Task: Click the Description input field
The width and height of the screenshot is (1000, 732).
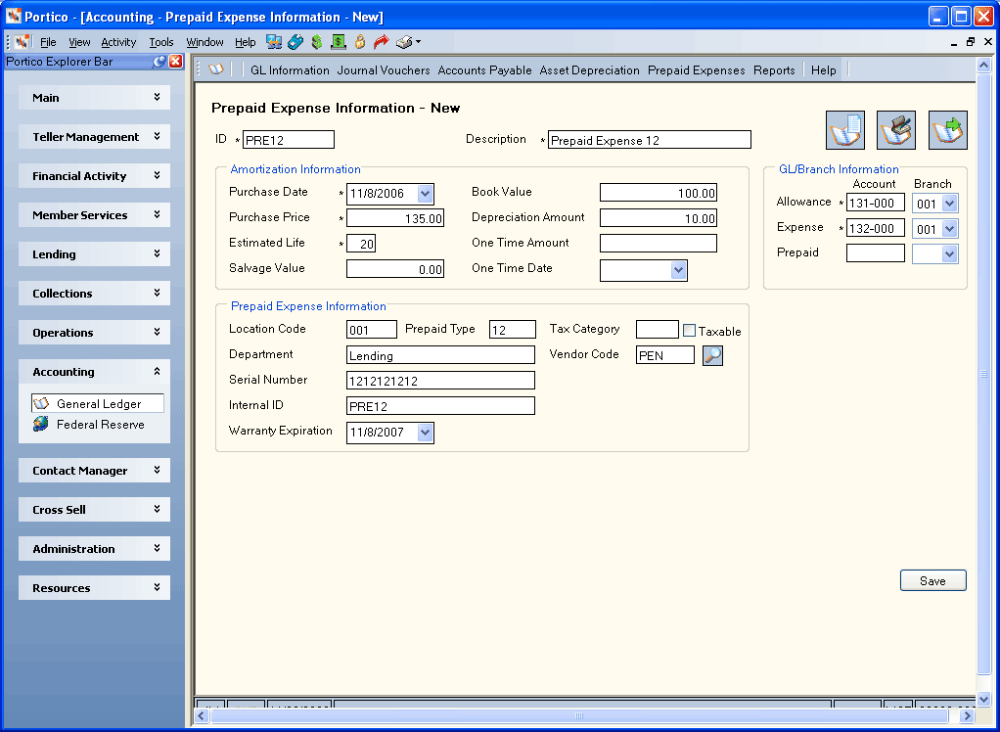Action: [x=650, y=140]
